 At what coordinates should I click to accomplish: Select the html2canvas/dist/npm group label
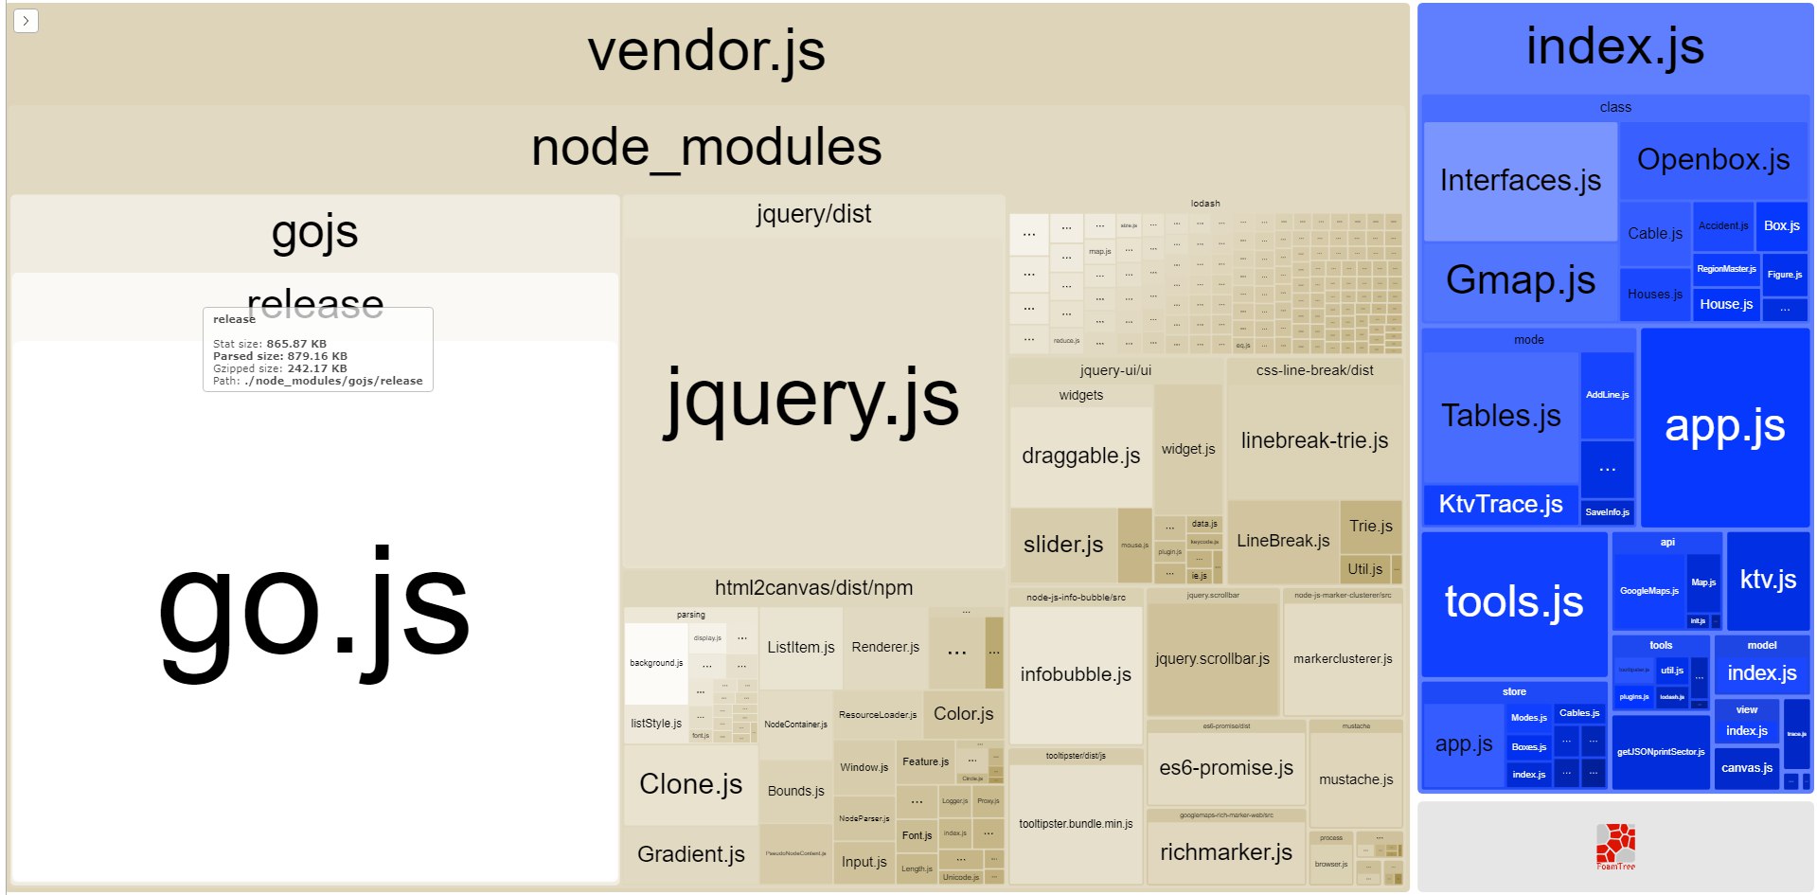tap(813, 588)
